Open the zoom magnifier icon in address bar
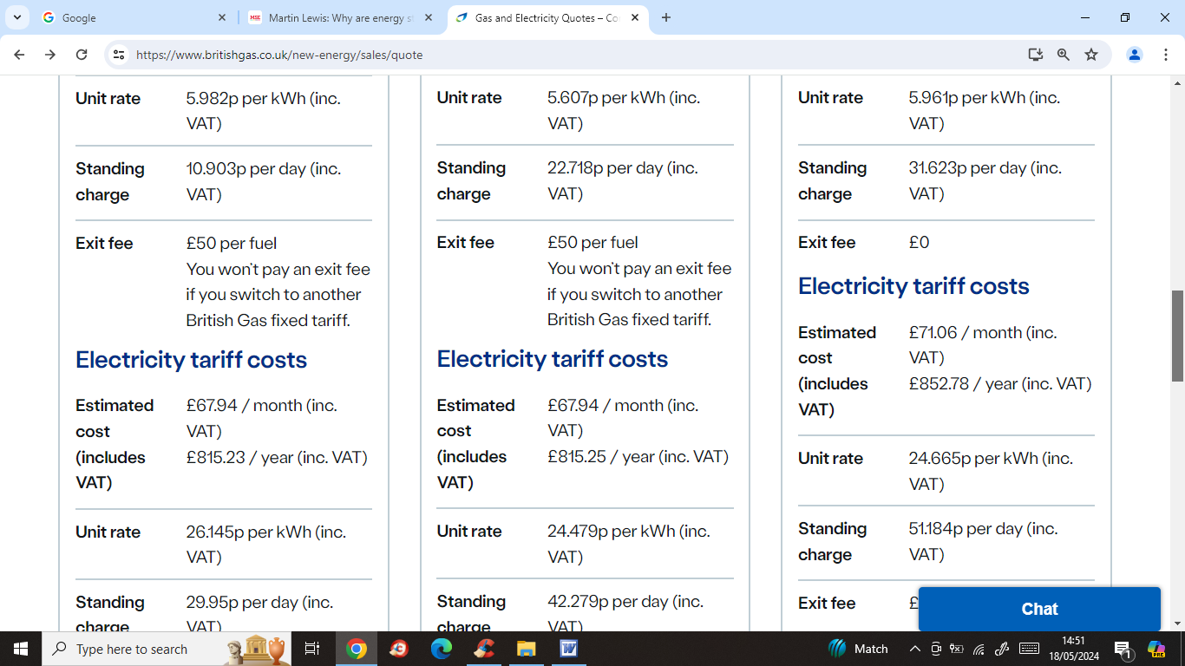 1064,55
